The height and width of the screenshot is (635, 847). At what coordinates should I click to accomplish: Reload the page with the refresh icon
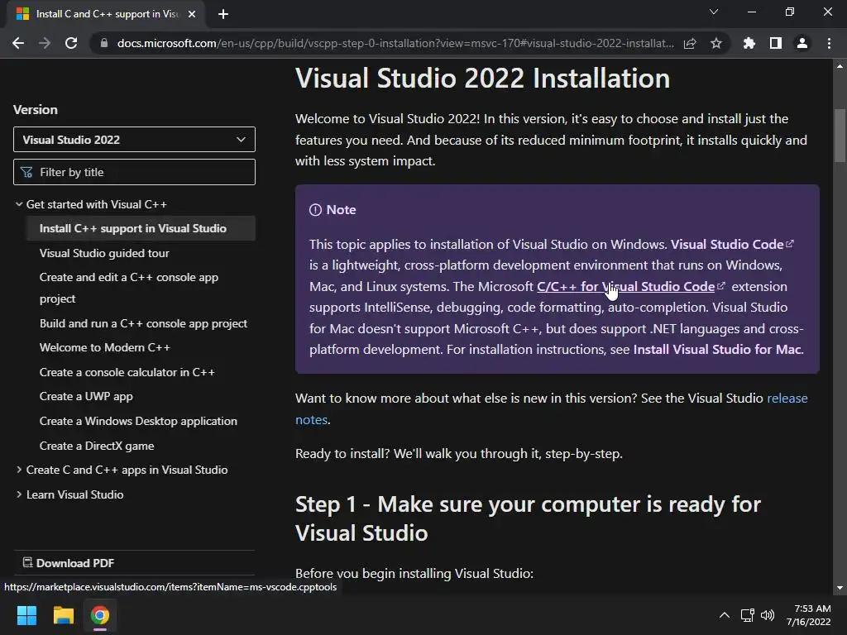(71, 43)
